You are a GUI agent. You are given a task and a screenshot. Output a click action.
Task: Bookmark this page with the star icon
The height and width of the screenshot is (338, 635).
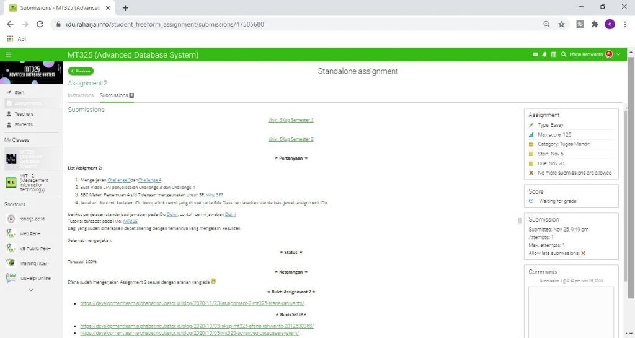(x=561, y=24)
